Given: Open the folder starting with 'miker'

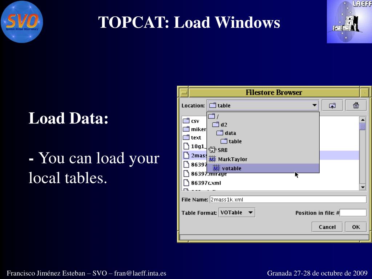Looking at the screenshot, I should point(194,129).
